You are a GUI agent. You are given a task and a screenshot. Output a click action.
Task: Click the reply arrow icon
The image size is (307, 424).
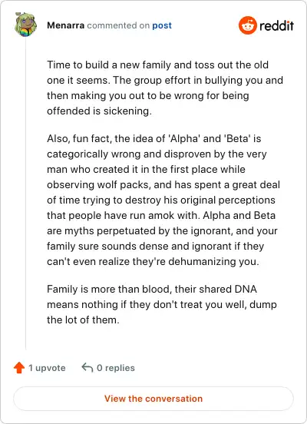tap(87, 367)
